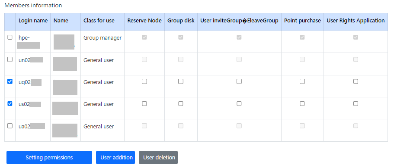The image size is (394, 168).
Task: Click the User deletion button
Action: (x=158, y=158)
